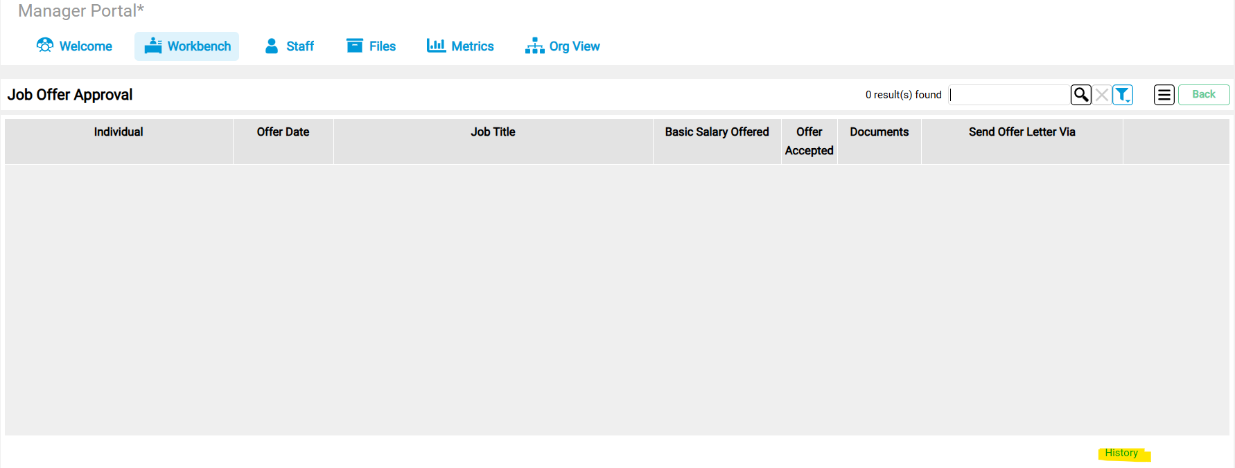Open the hamburger list menu icon

[x=1164, y=95]
